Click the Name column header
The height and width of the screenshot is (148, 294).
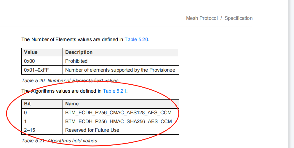tap(121, 104)
